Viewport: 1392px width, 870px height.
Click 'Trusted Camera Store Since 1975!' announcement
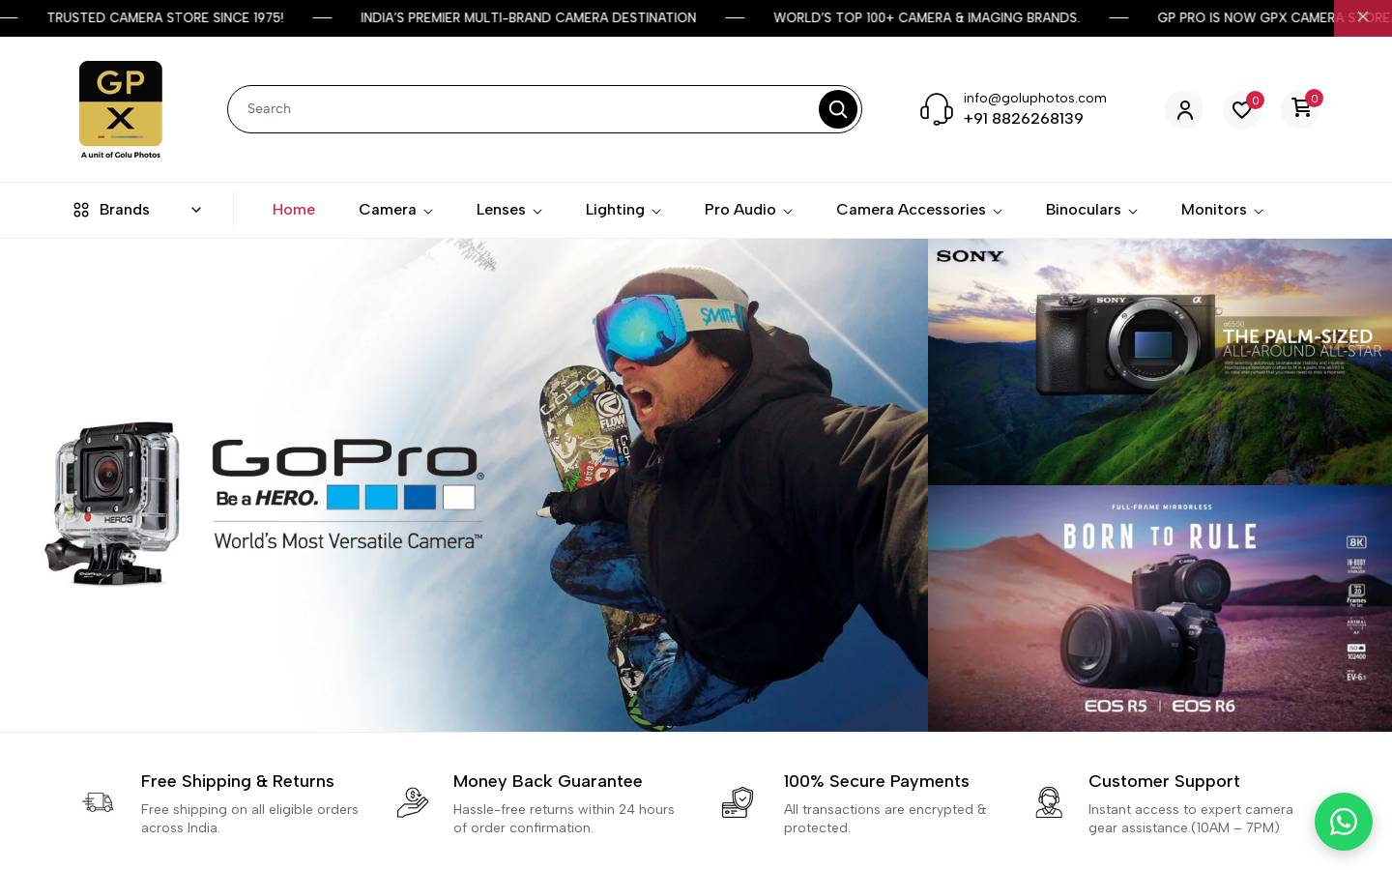pos(165,17)
